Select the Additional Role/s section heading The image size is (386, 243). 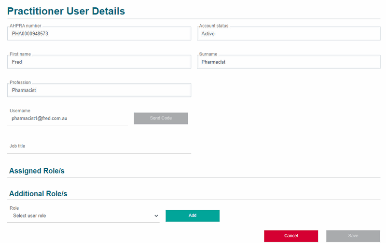[38, 193]
